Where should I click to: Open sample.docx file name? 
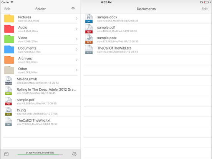pyautogui.click(x=107, y=17)
